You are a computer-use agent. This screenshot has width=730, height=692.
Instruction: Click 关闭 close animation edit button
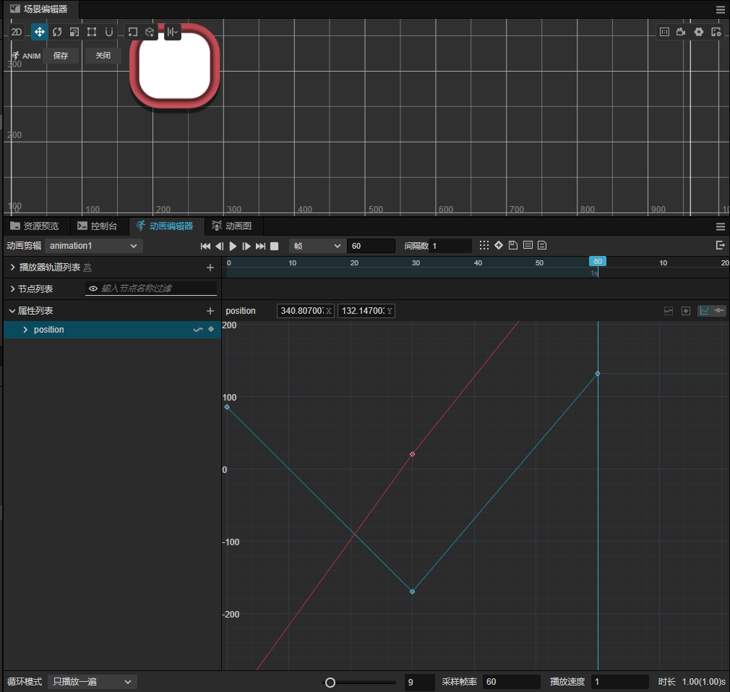(103, 56)
